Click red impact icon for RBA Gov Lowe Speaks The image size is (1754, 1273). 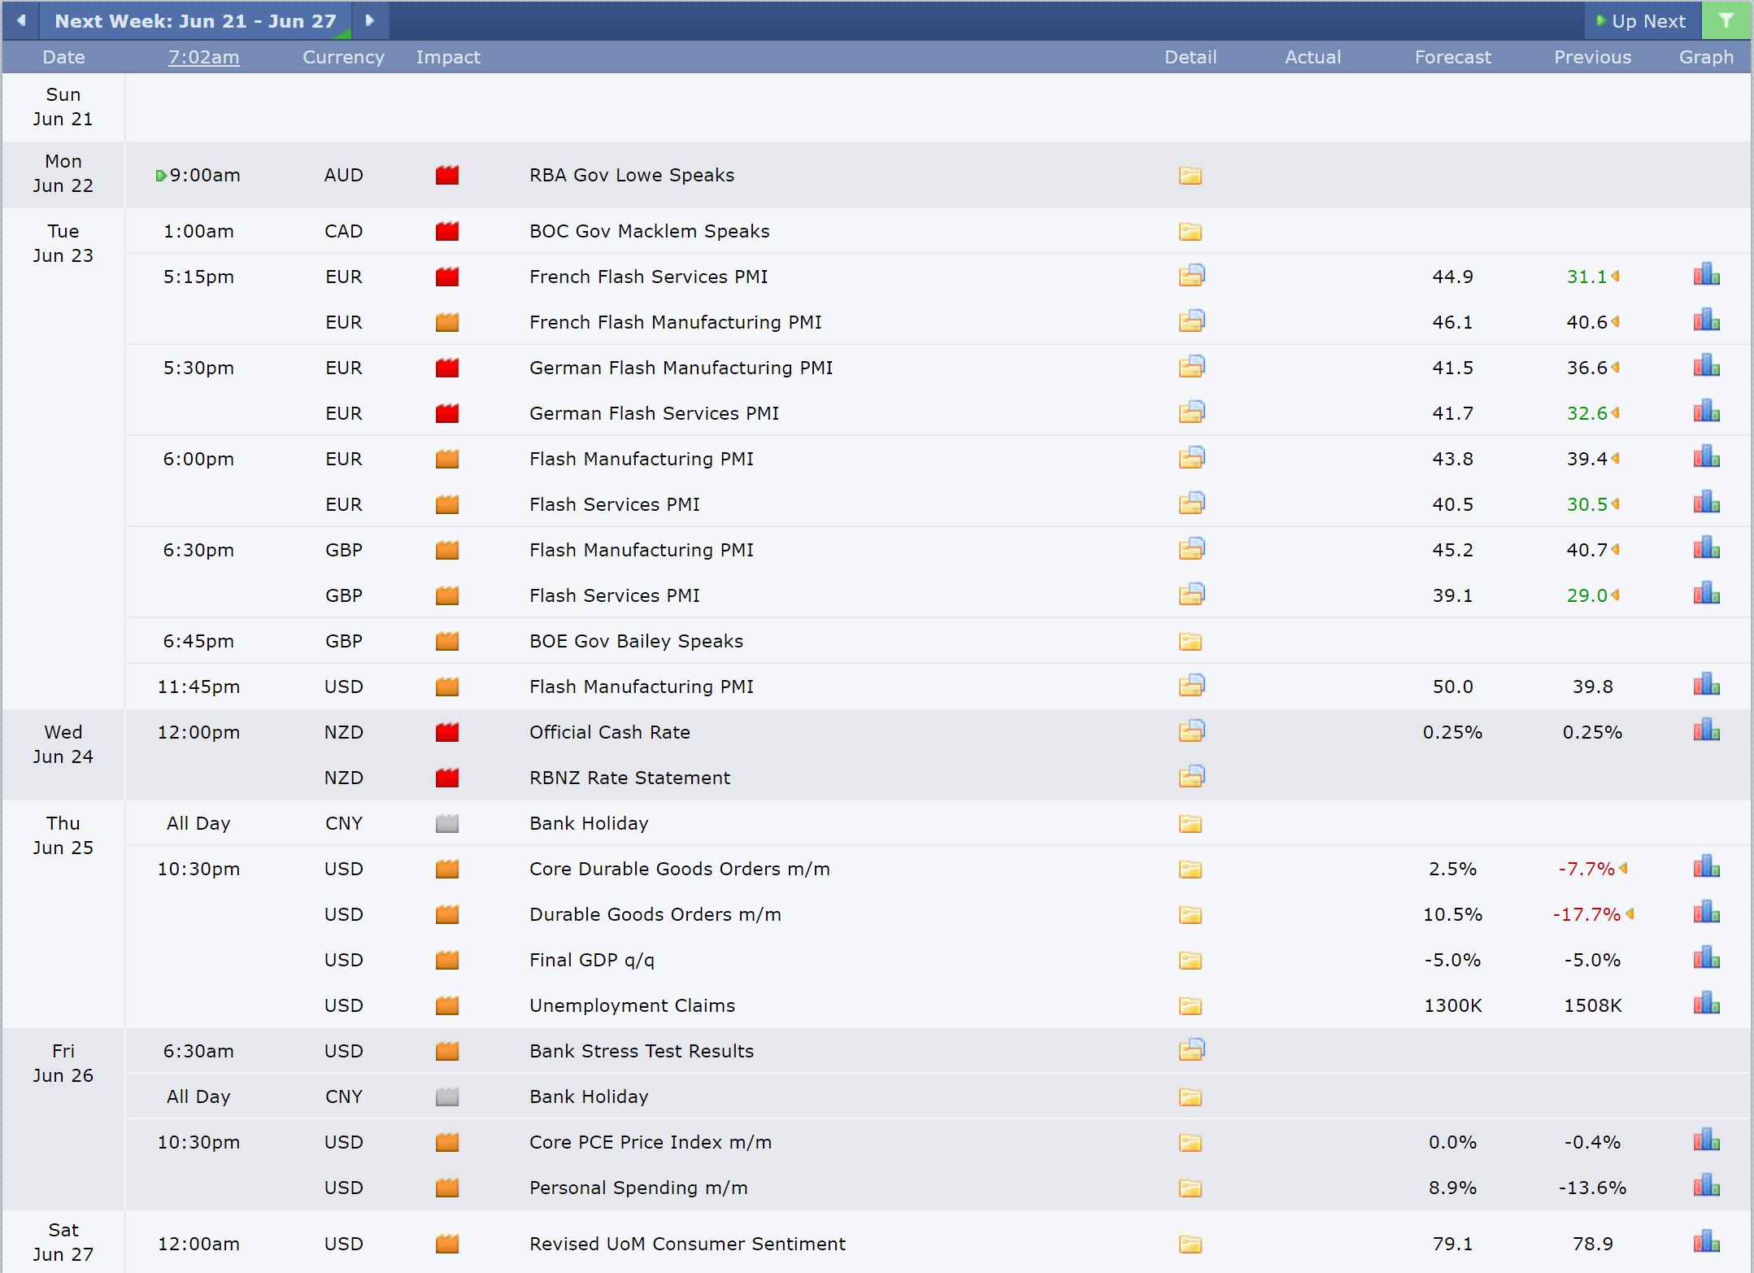[x=447, y=175]
